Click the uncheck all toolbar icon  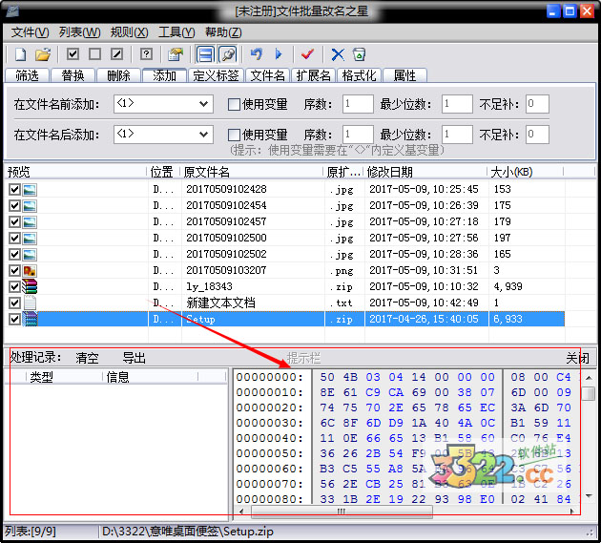pyautogui.click(x=94, y=54)
